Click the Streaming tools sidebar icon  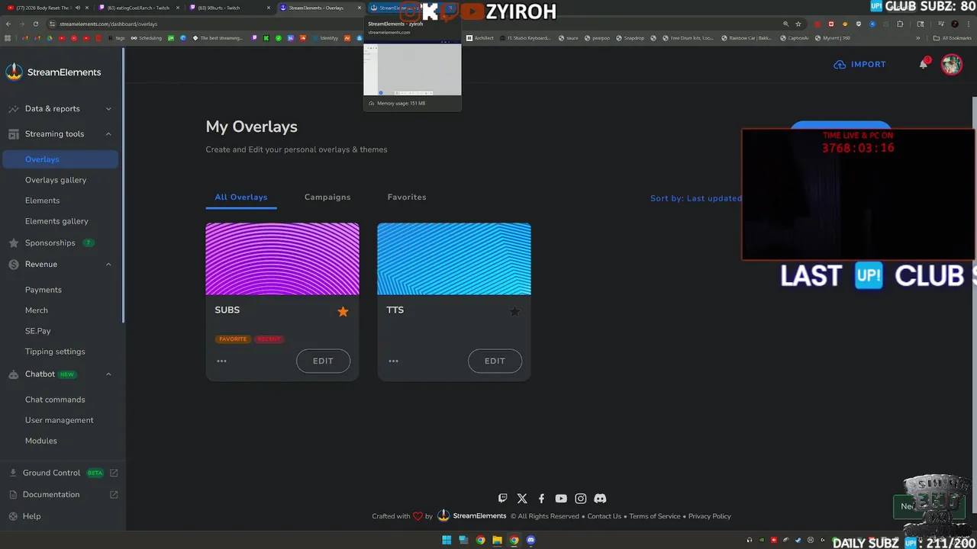tap(14, 134)
